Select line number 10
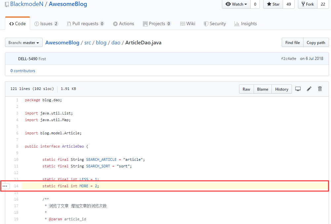Viewport: 331px width, 224px height. click(x=16, y=159)
